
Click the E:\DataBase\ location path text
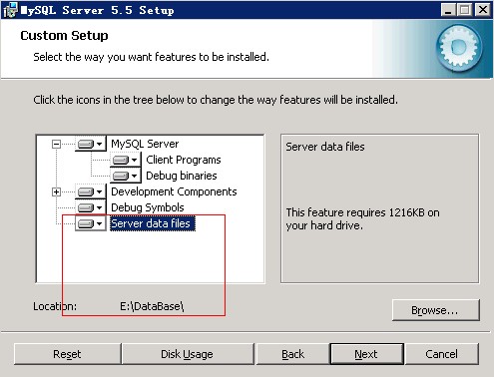pos(152,306)
